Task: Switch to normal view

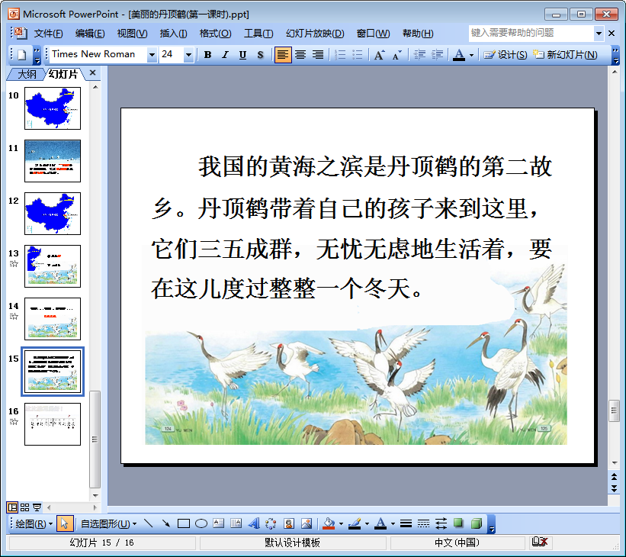Action: (12, 507)
